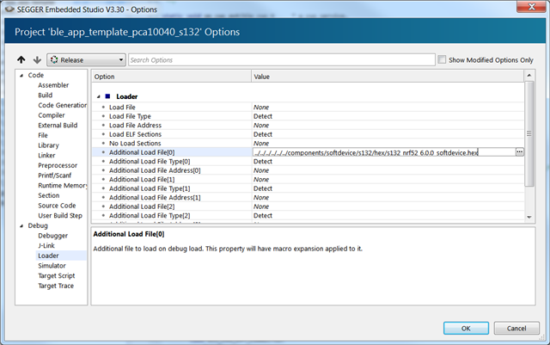Click Additional Load File[2] row
Screen dimensions: 550x345
308,206
